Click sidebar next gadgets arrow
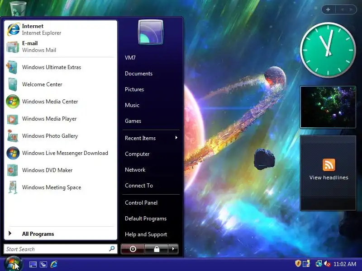The width and height of the screenshot is (362, 271). [x=351, y=9]
